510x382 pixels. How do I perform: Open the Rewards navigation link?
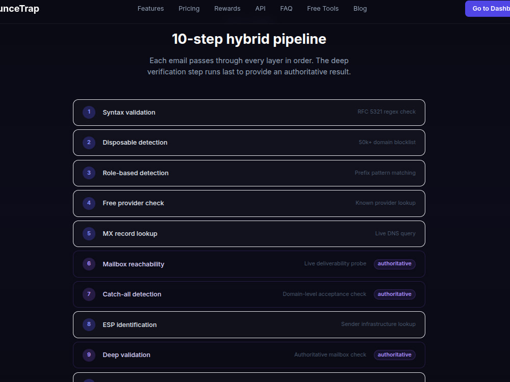tap(227, 9)
